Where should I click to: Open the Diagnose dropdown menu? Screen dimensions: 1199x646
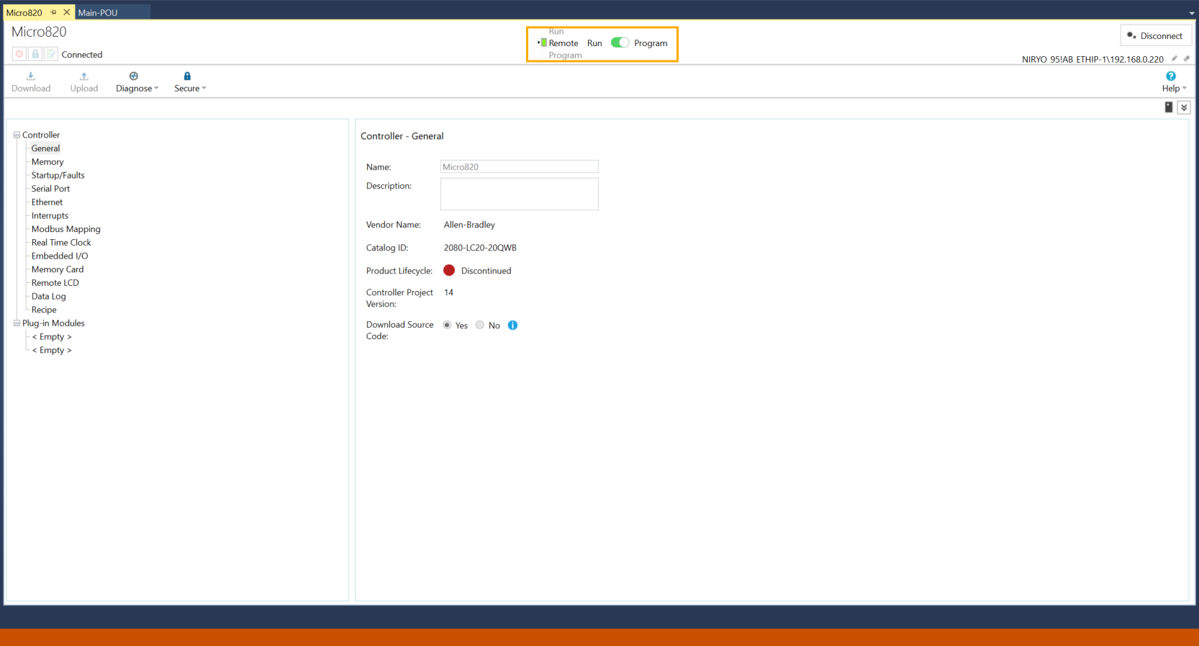[x=137, y=82]
